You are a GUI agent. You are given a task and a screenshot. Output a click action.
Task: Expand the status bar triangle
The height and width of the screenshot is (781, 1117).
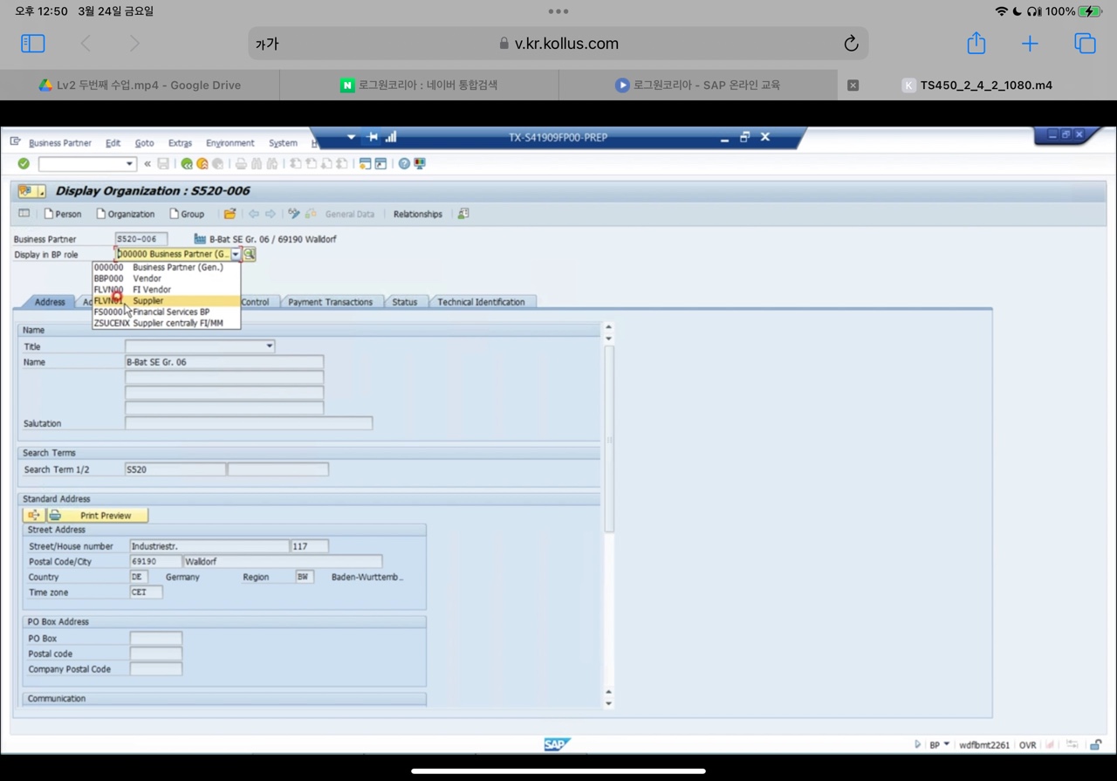tap(917, 744)
